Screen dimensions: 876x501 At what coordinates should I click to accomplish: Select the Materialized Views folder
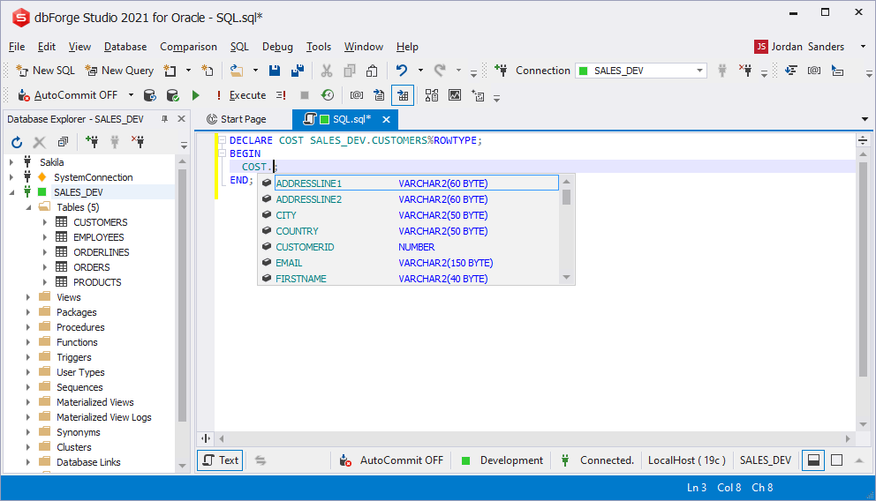pos(95,402)
